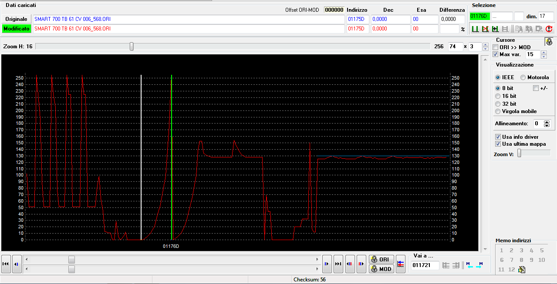The width and height of the screenshot is (557, 284).
Task: Select the Motorola byte order option
Action: tap(523, 77)
